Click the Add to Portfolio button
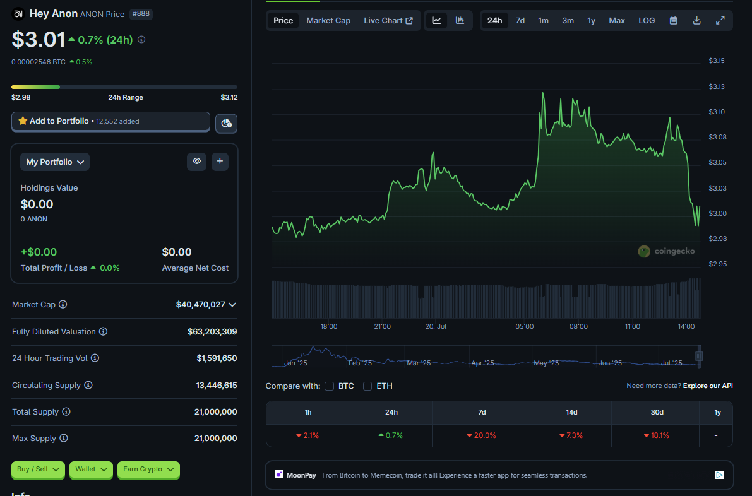 pos(110,121)
